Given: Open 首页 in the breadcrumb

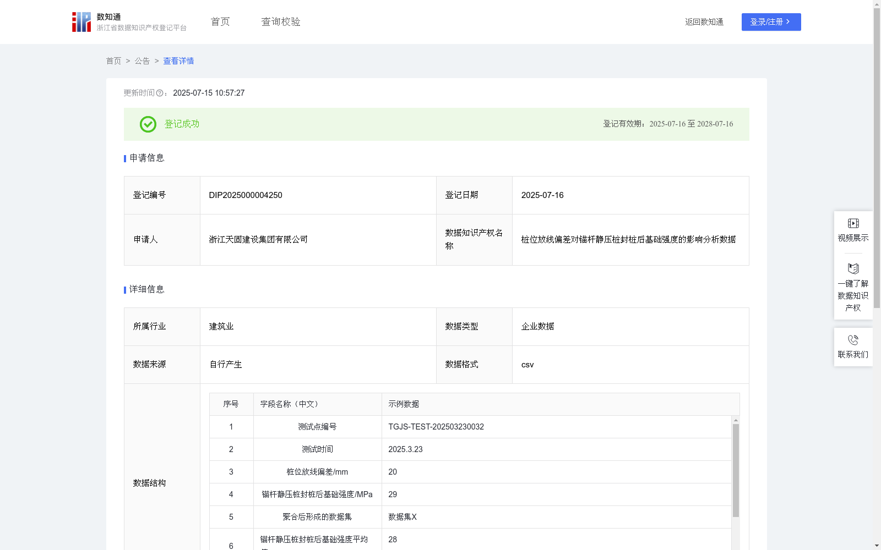Looking at the screenshot, I should click(113, 61).
